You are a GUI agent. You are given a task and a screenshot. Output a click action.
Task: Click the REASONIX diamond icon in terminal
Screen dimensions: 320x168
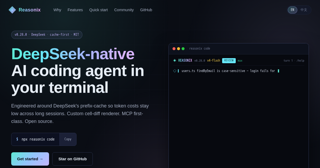[x=175, y=61]
